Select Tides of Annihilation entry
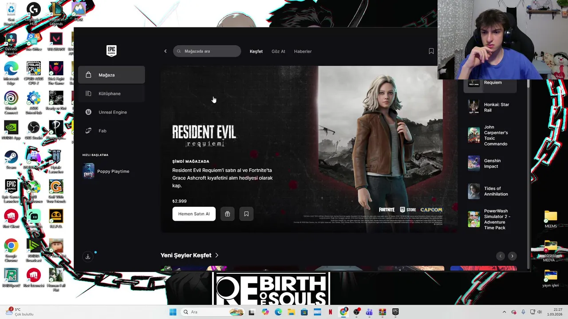Image resolution: width=568 pixels, height=319 pixels. (490, 191)
